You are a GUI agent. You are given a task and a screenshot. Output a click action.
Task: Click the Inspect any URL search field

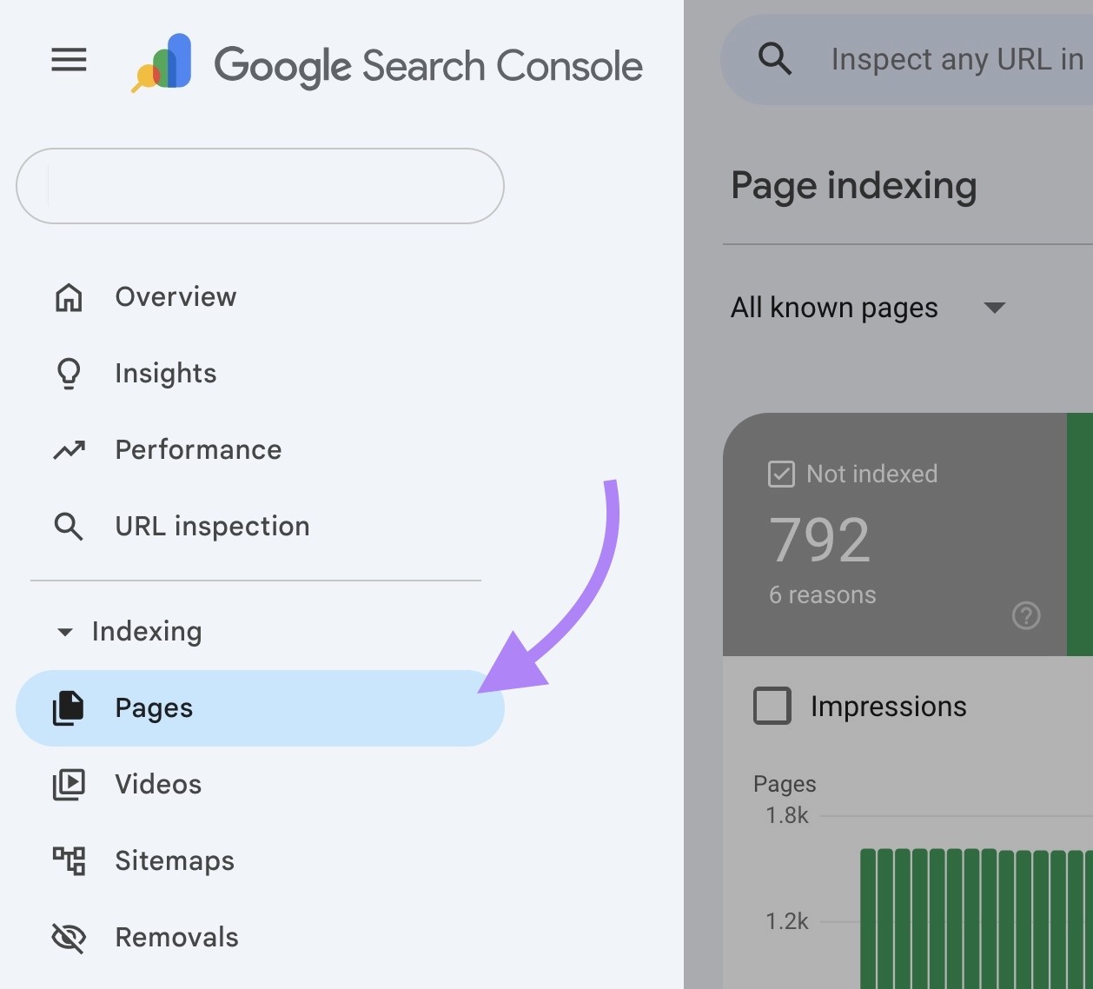pos(947,59)
